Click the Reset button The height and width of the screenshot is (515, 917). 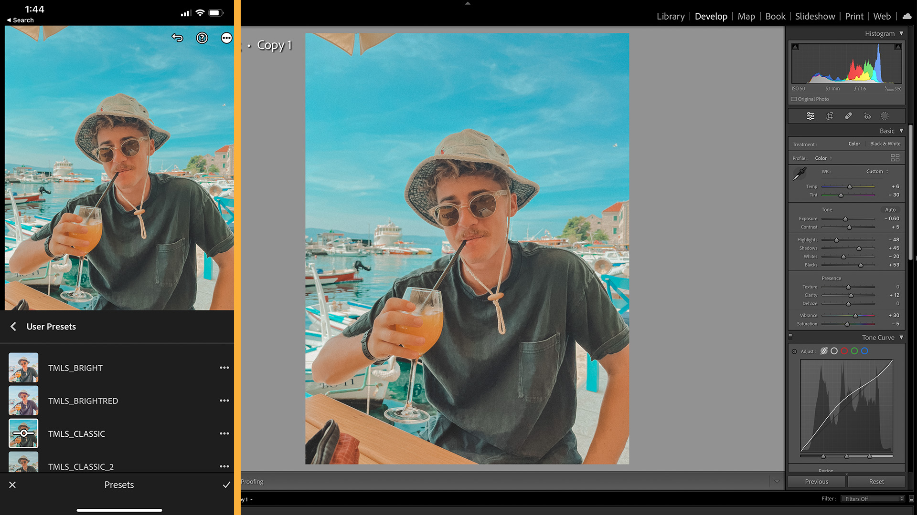[x=876, y=482]
